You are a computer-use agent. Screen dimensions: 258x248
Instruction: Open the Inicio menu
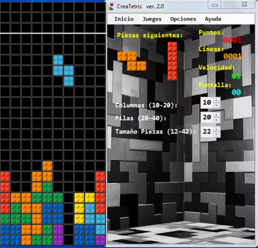(x=124, y=19)
